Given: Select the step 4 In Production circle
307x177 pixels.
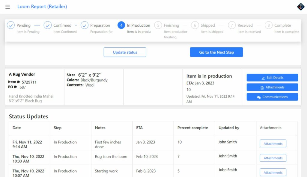Looking at the screenshot, I should [121, 25].
